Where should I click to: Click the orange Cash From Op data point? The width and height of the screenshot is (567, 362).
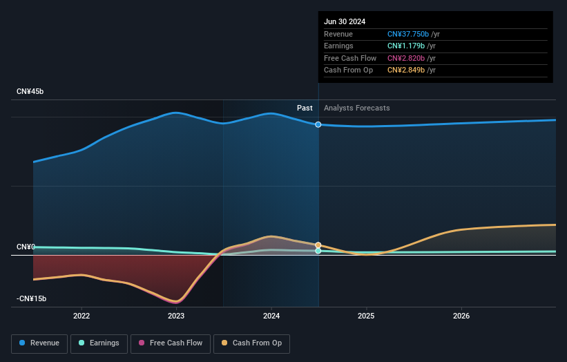[318, 245]
